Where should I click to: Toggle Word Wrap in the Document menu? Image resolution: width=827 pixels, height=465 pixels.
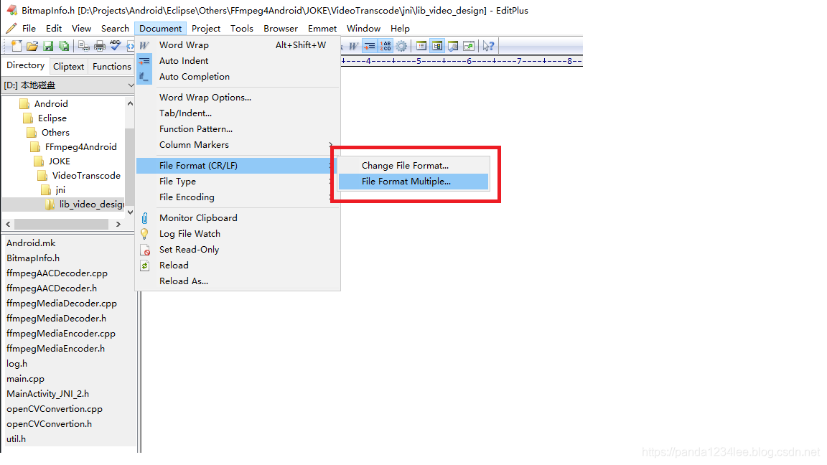pos(238,44)
